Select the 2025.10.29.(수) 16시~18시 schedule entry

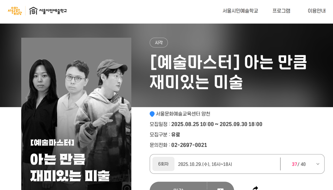[205, 164]
